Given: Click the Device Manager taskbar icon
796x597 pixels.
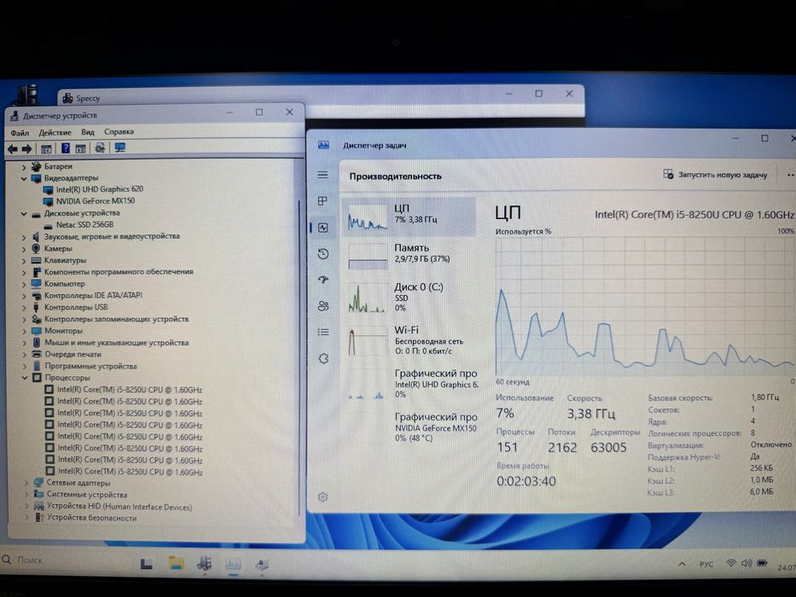Looking at the screenshot, I should pos(262,564).
